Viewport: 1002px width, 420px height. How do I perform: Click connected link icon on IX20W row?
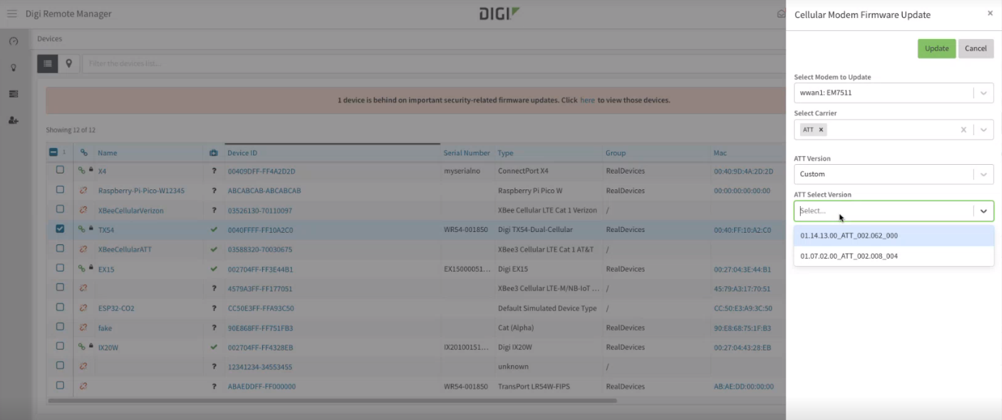click(x=82, y=346)
